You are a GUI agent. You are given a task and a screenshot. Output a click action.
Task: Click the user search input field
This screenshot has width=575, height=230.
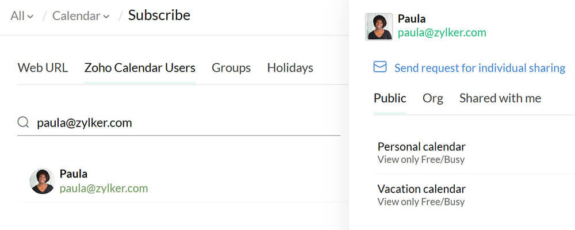pyautogui.click(x=184, y=122)
